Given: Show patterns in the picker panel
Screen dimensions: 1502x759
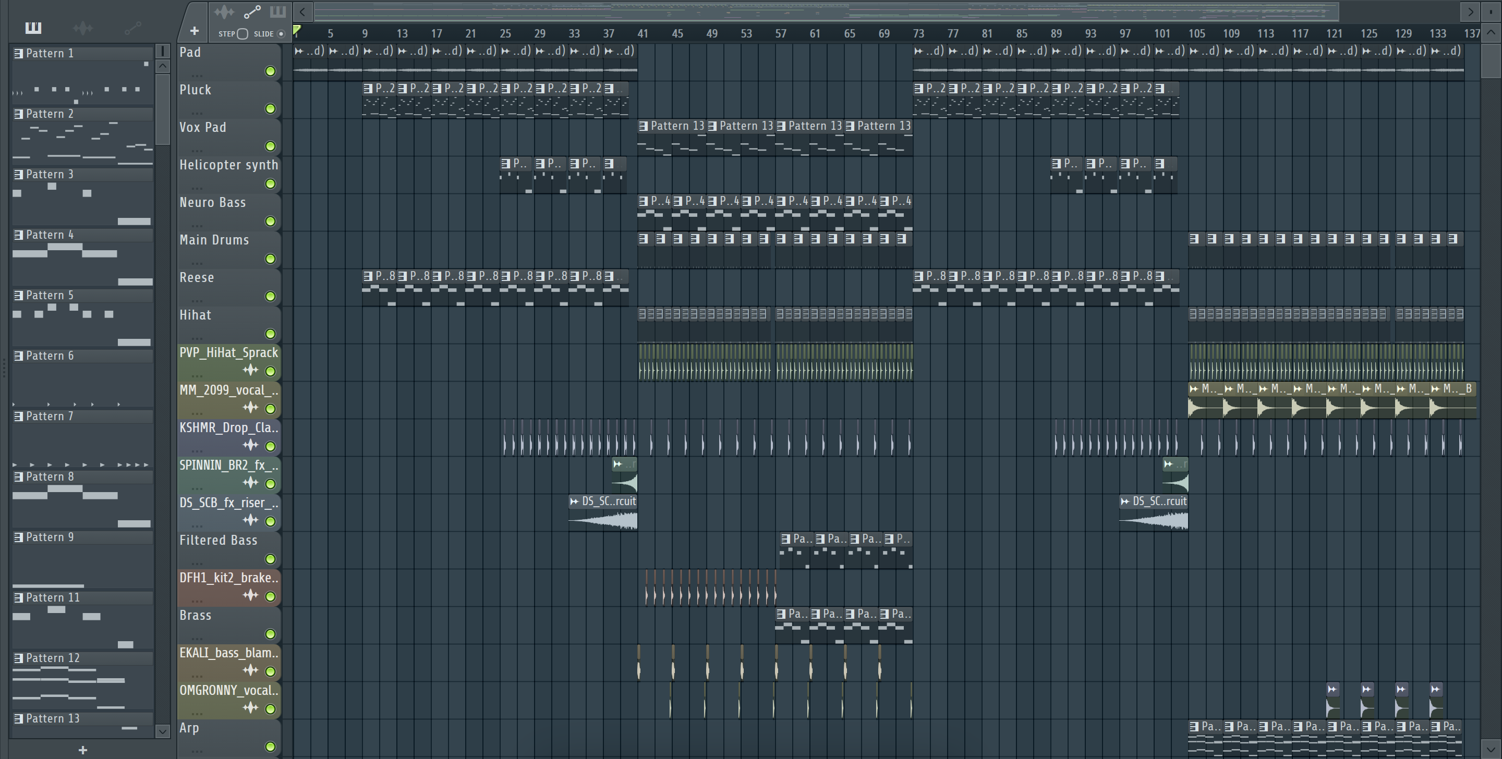Looking at the screenshot, I should (x=33, y=28).
